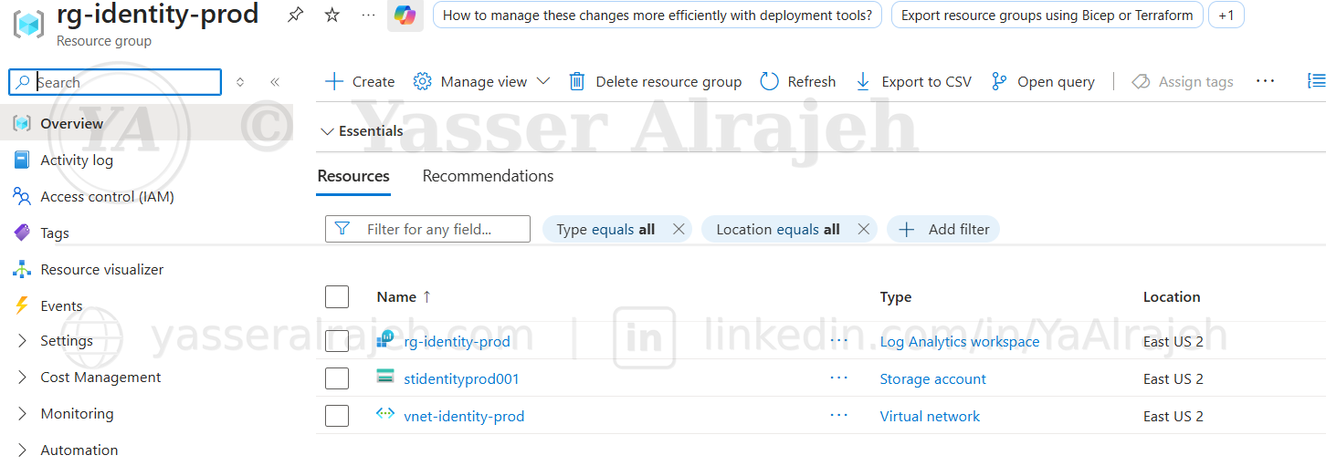Click the resource group cube icon
This screenshot has width=1326, height=476.
tap(28, 23)
